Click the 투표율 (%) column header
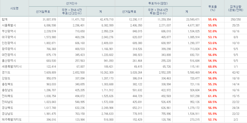Image resolution: width=247 pixels, height=123 pixels. point(213,8)
